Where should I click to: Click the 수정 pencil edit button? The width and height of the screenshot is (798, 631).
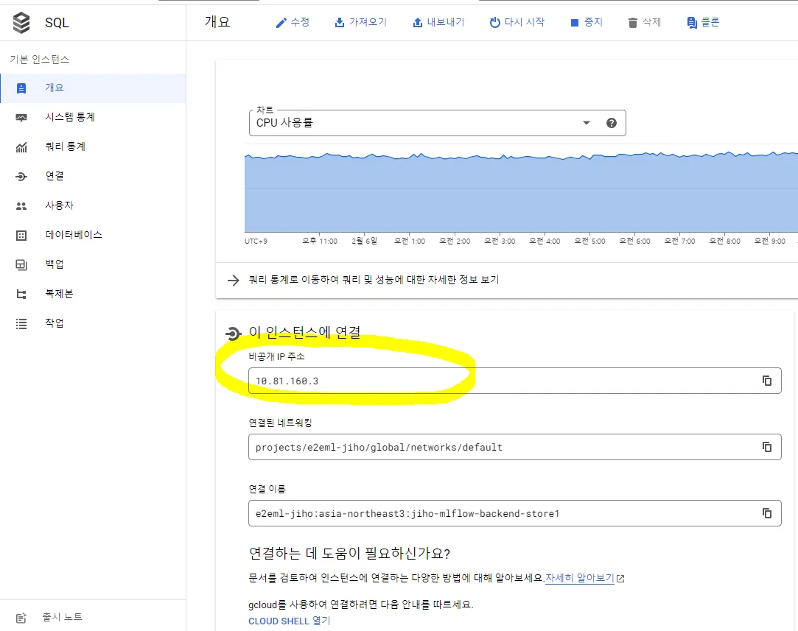[x=293, y=22]
